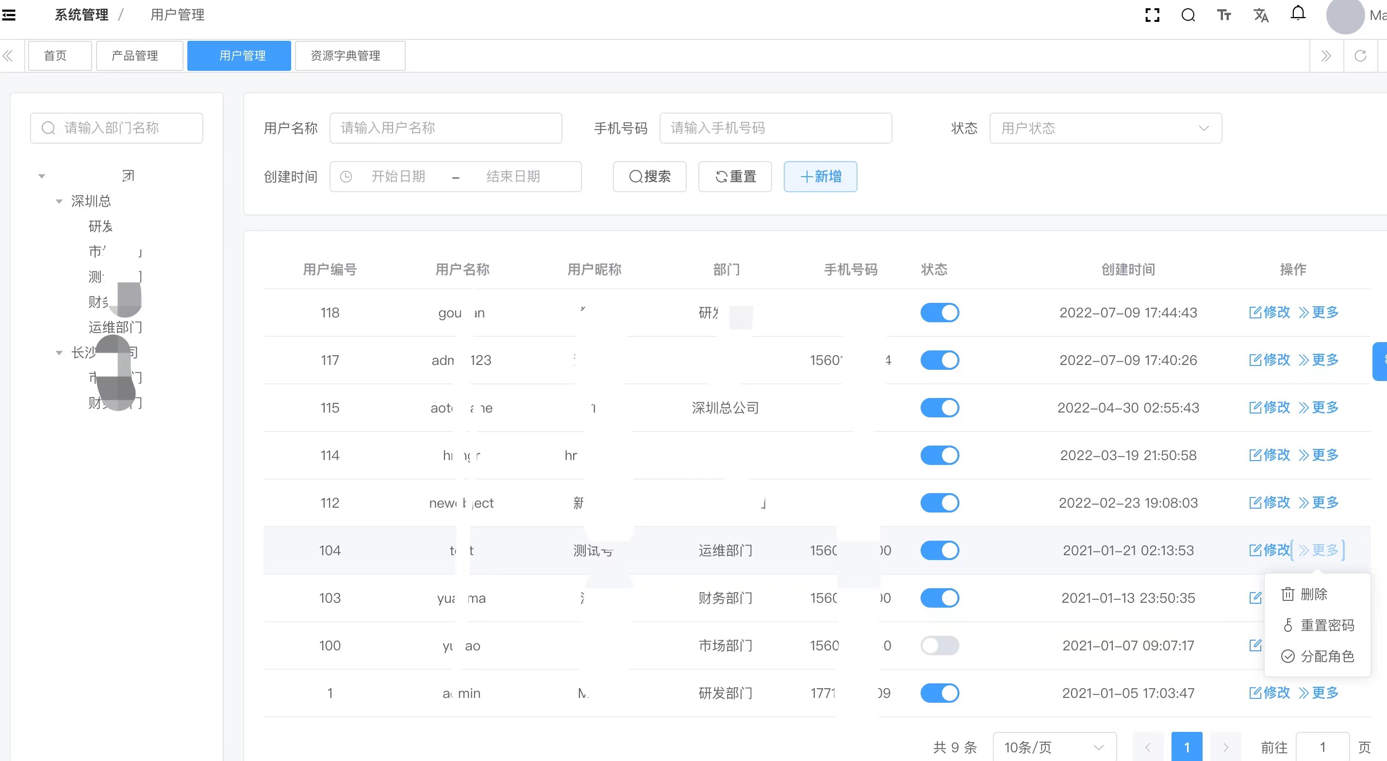Open 更多 menu for user 118
The width and height of the screenshot is (1387, 761).
[1318, 313]
